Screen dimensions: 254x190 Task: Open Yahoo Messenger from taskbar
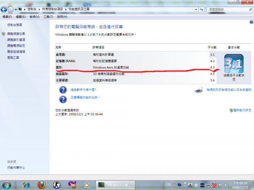click(72, 185)
